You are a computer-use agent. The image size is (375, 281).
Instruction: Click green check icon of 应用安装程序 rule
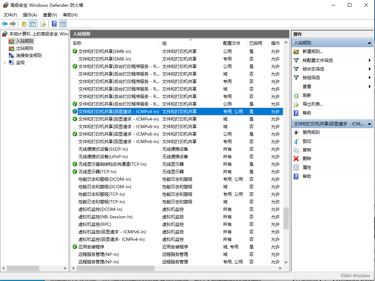(x=74, y=247)
